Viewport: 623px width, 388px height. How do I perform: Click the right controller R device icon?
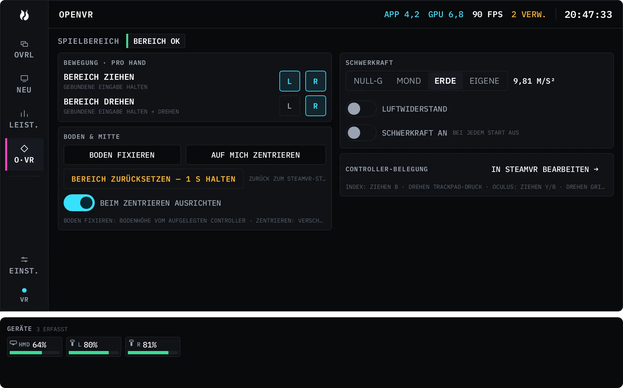coord(131,343)
